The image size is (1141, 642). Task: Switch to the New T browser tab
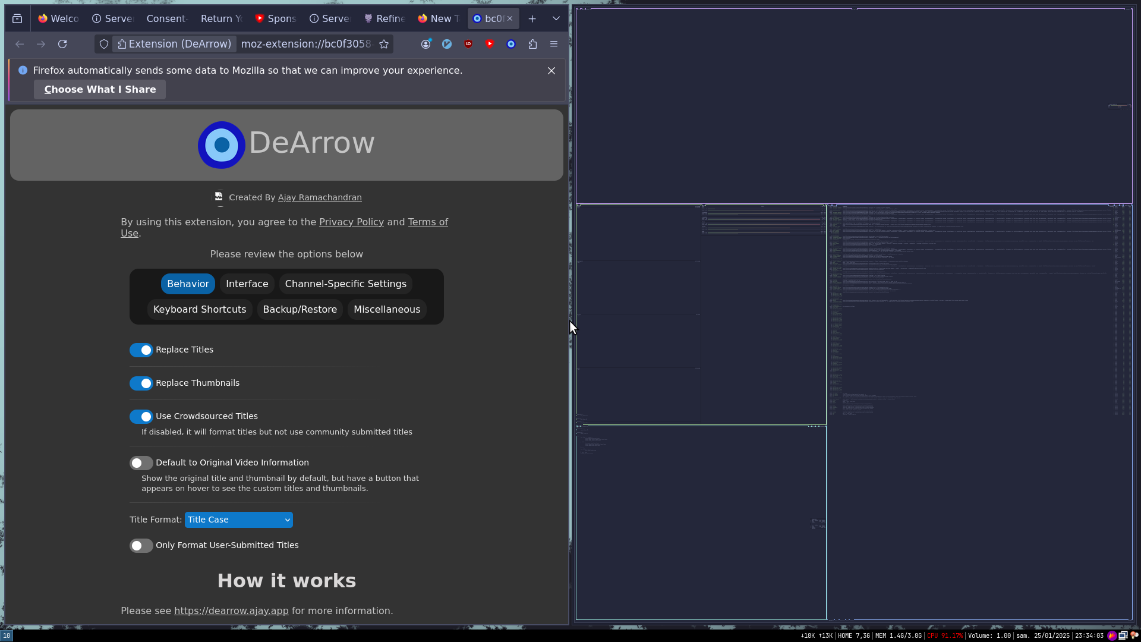(x=439, y=18)
